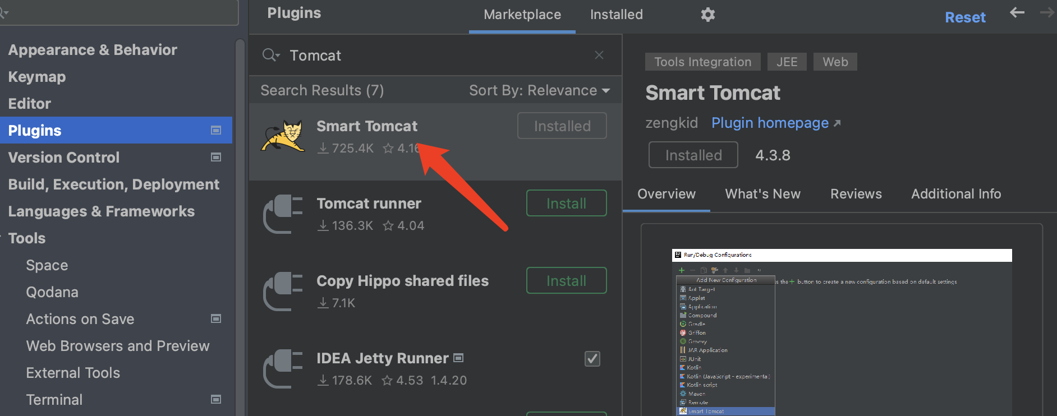Open the Sort By Relevance dropdown

click(x=539, y=90)
